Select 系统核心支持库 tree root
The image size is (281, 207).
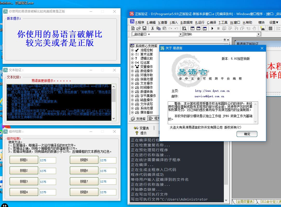146,46
